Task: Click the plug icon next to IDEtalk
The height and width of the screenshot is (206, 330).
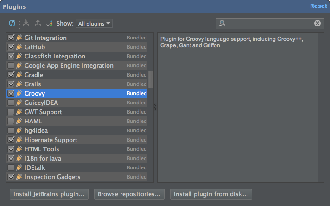Action: pos(19,167)
